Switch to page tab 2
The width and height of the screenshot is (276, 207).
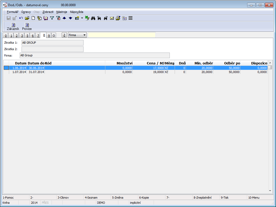tap(16, 36)
